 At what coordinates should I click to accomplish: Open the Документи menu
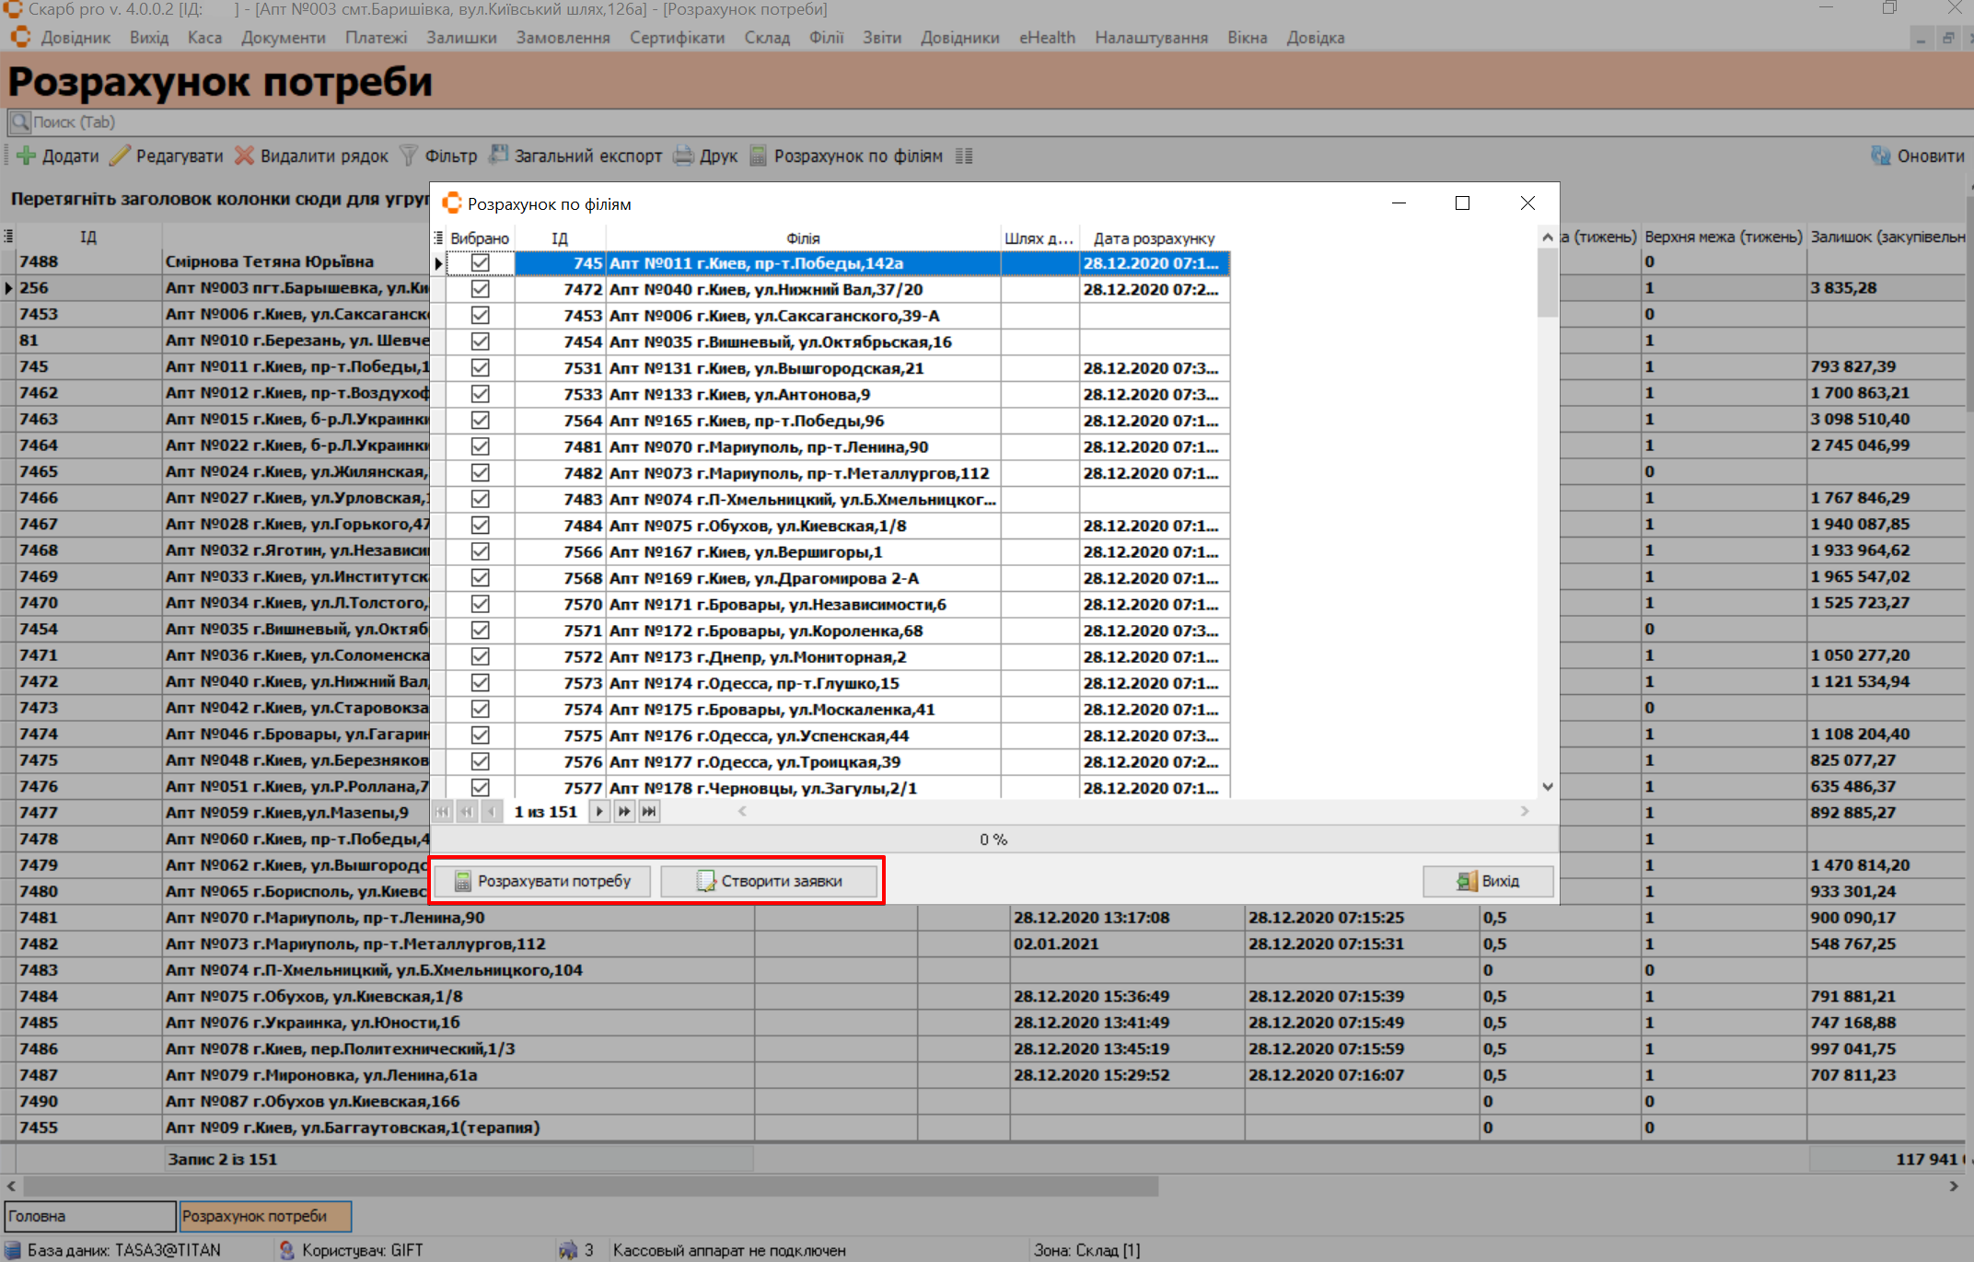click(283, 38)
